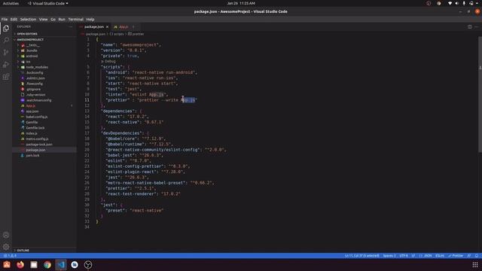The width and height of the screenshot is (482, 271).
Task: Open Show Applications grid
Action: (475, 264)
